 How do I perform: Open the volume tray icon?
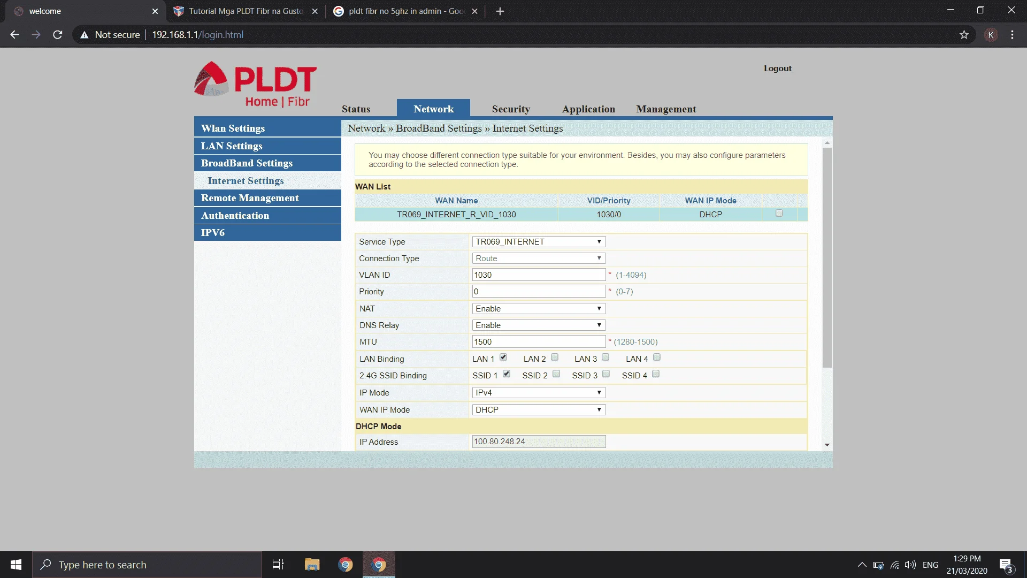pos(910,565)
